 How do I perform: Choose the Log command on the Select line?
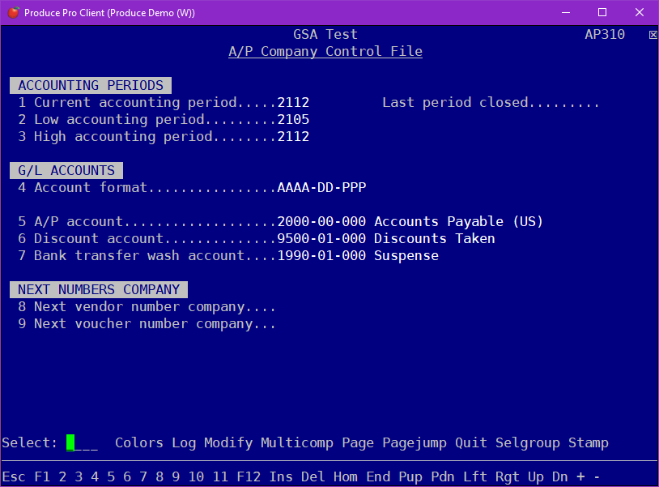[x=184, y=443]
